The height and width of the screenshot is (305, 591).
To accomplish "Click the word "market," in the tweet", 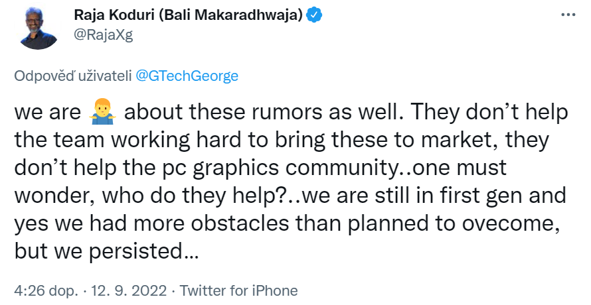I will point(460,140).
